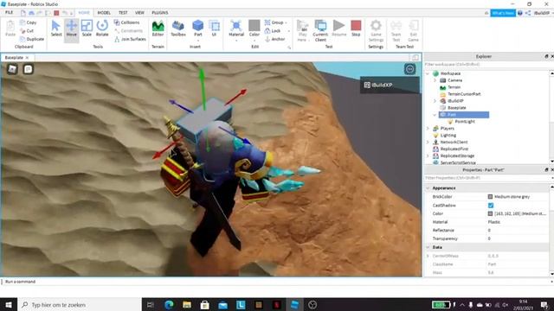Stop the running play test
This screenshot has width=554, height=311.
coord(356,29)
